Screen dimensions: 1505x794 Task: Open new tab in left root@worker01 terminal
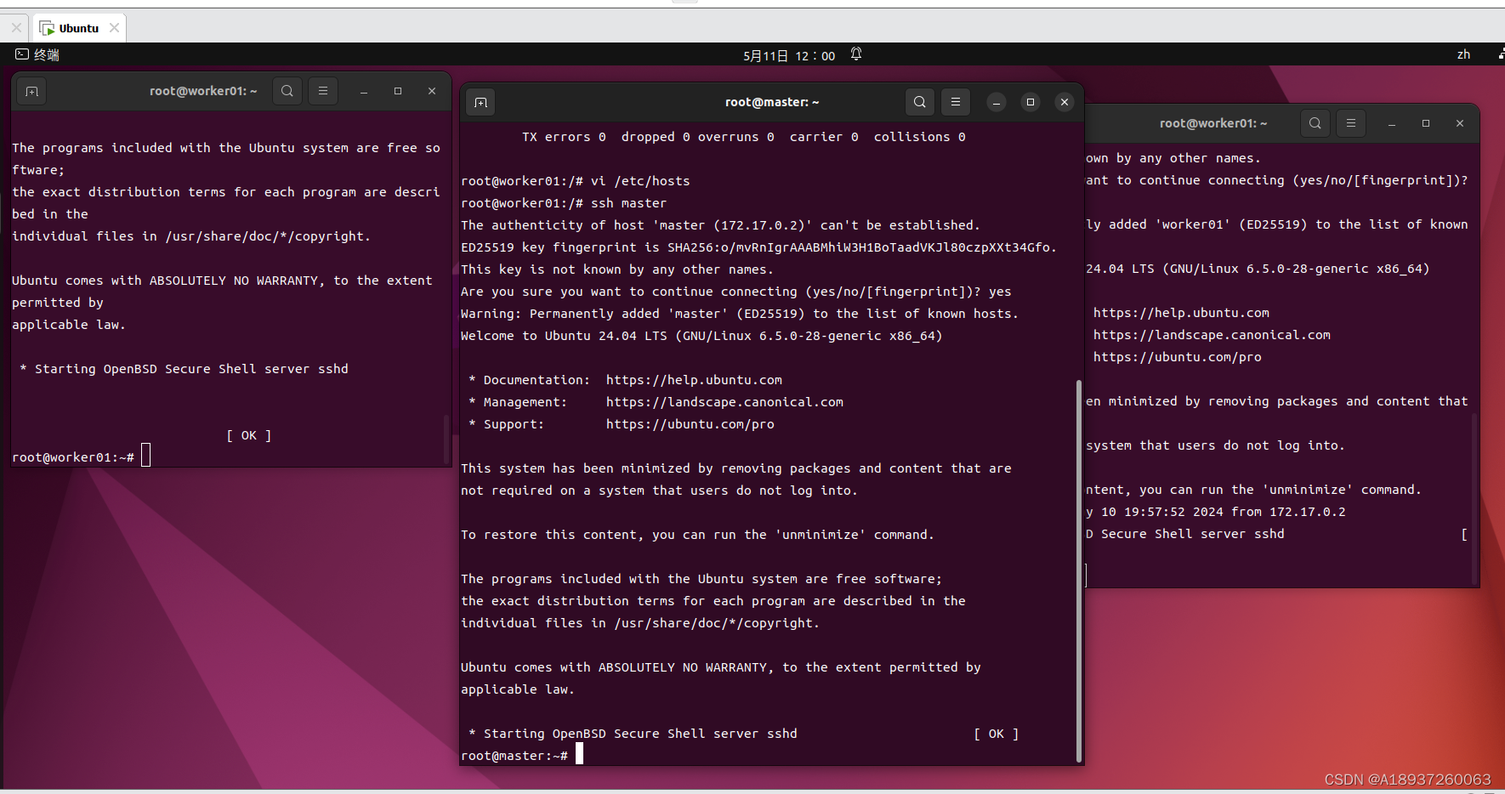32,91
